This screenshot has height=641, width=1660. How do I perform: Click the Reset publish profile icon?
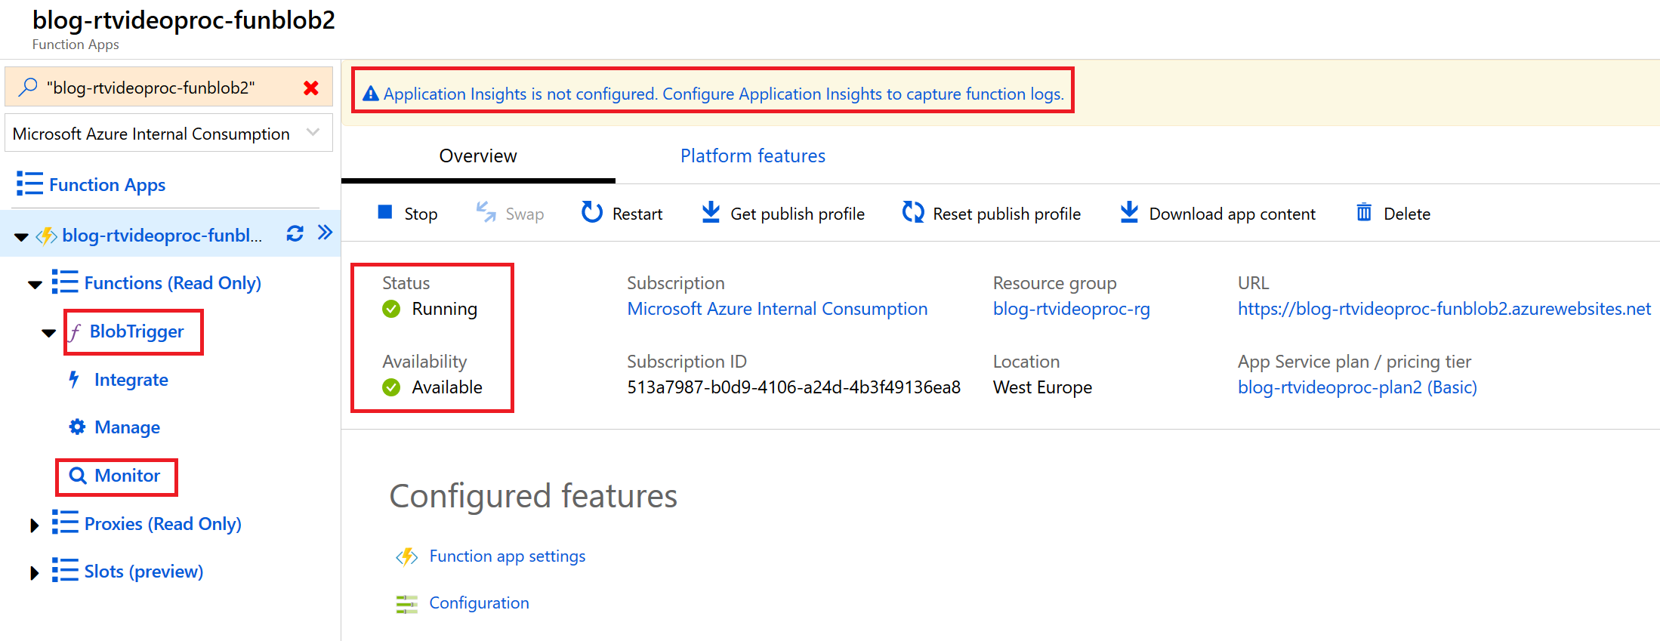[x=913, y=213]
